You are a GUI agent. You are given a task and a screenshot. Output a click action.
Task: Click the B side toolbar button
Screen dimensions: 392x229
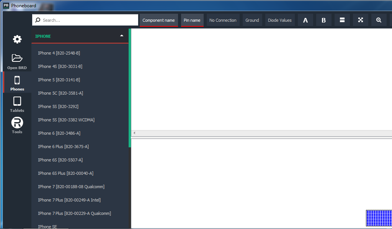tap(323, 20)
